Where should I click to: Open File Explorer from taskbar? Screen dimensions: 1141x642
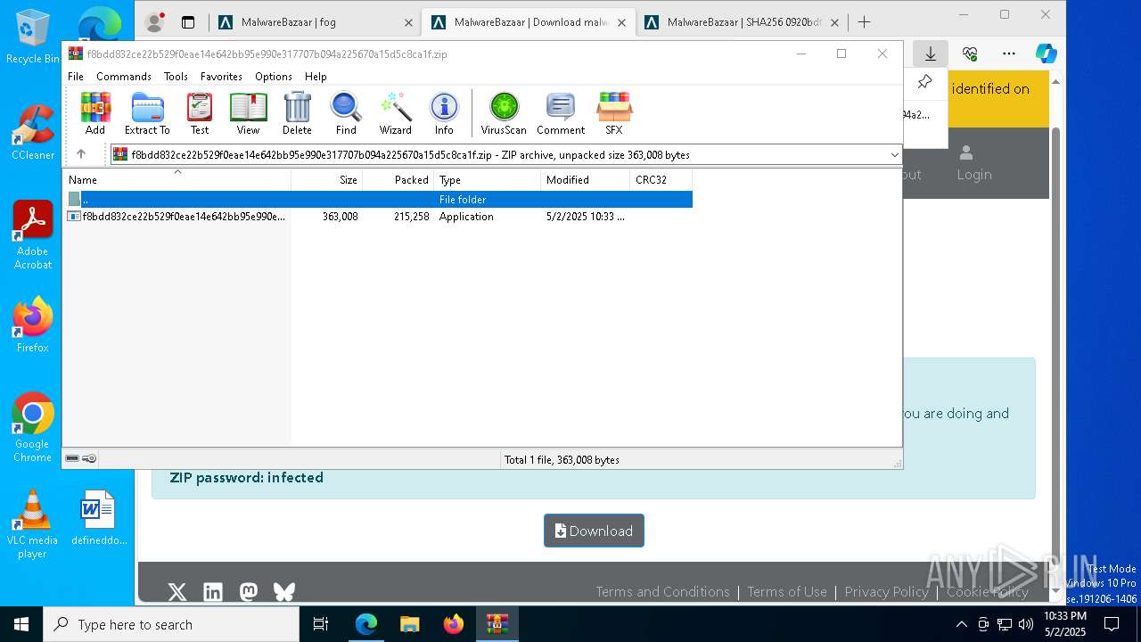point(410,624)
